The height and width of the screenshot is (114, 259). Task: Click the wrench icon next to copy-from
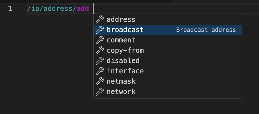coord(100,50)
